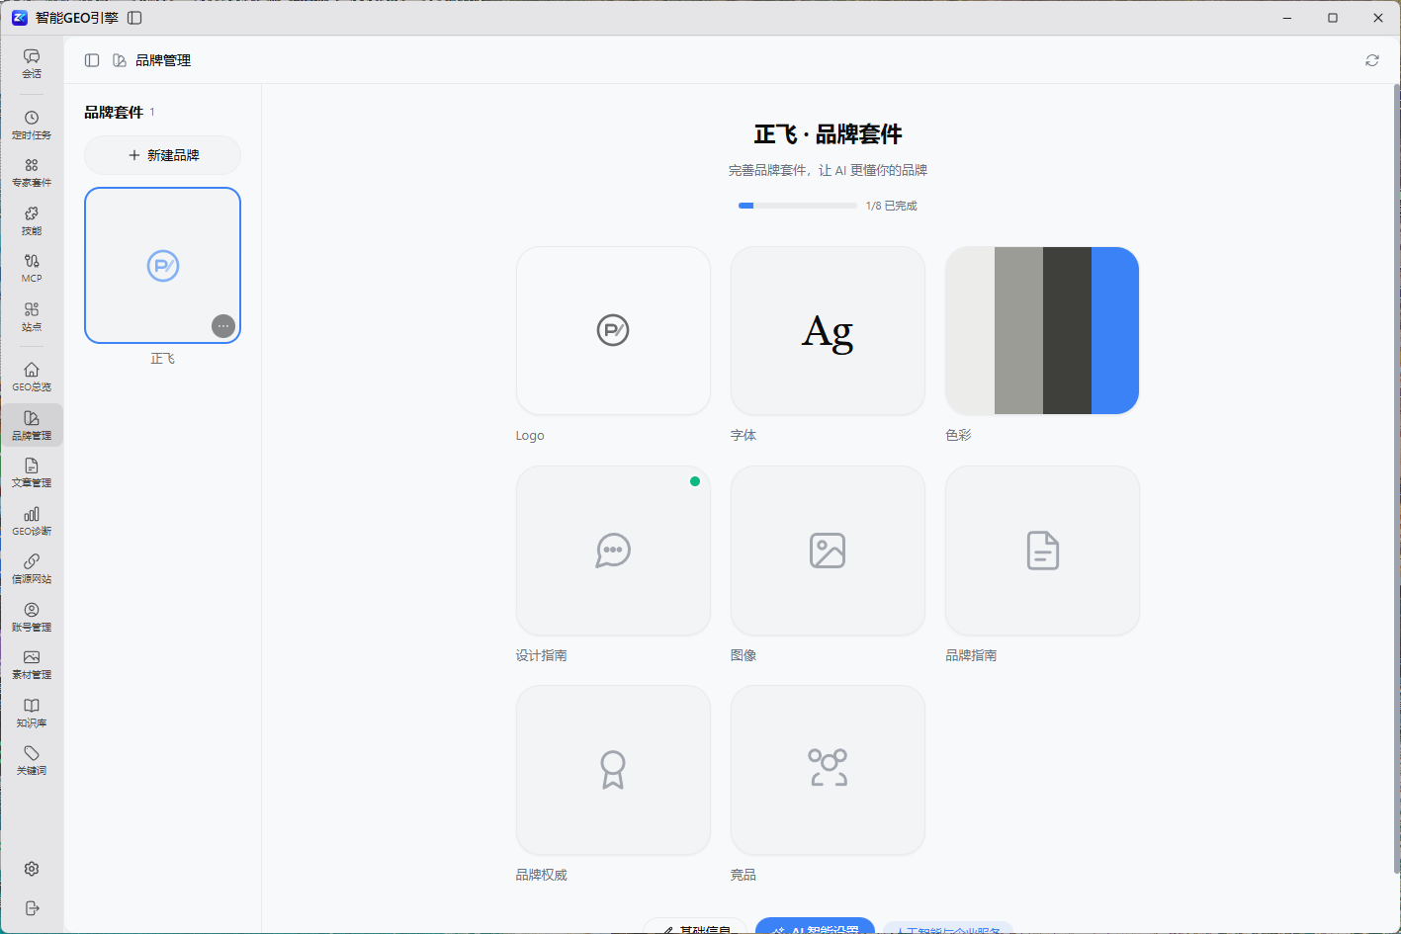Open 定时任务 scheduled tasks

[x=32, y=125]
